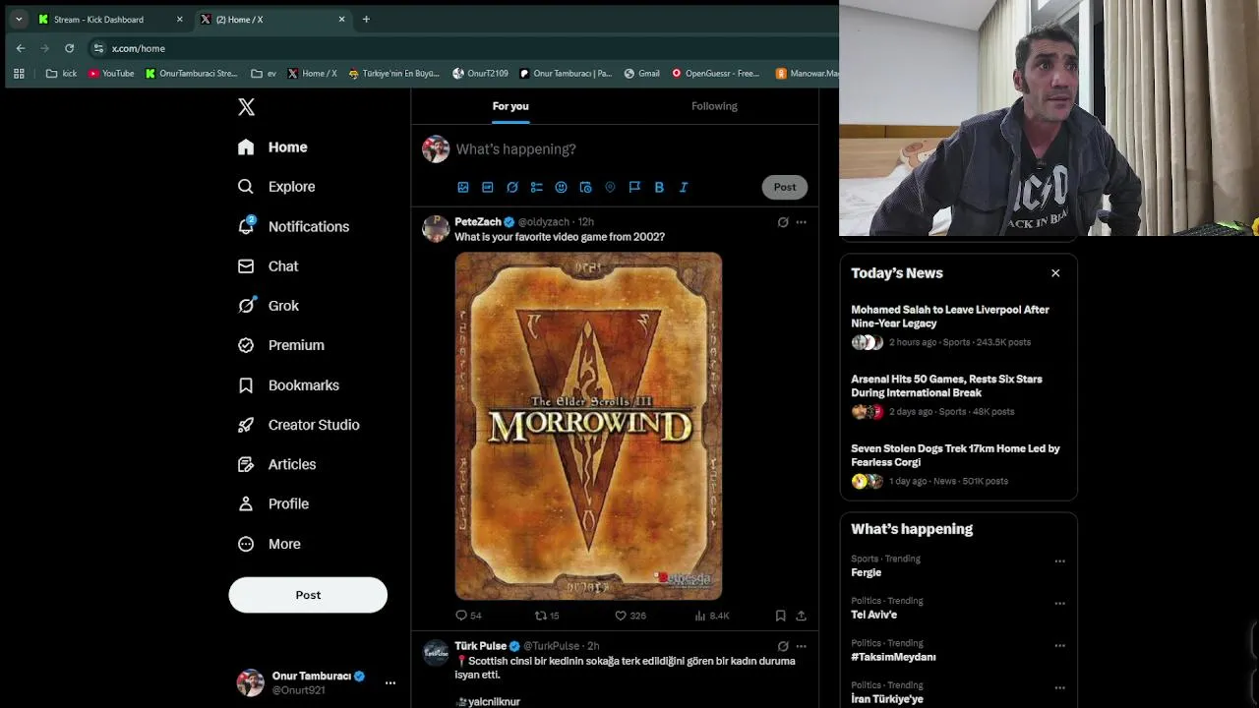This screenshot has width=1259, height=708.
Task: Repost PeteZach's post with 15 reposts
Action: [x=547, y=616]
